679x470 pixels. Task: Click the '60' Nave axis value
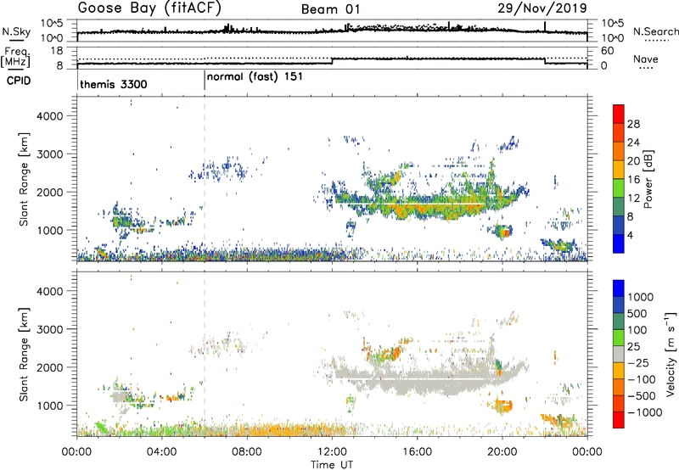coord(608,51)
